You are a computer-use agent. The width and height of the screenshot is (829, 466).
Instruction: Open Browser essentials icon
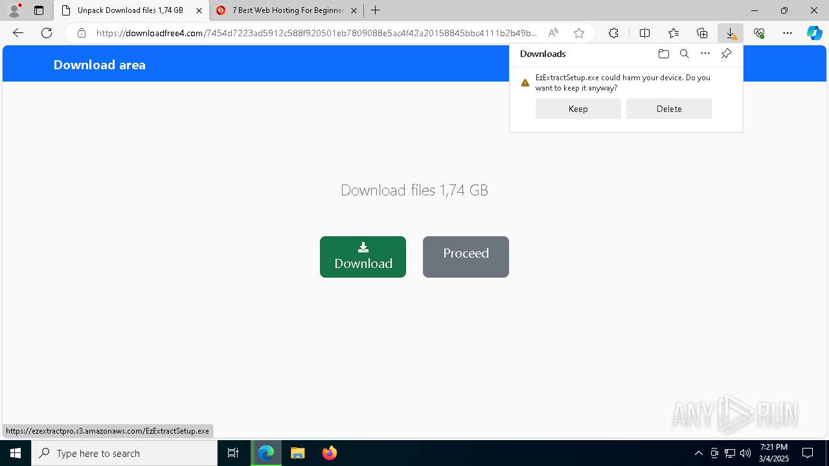pyautogui.click(x=759, y=33)
